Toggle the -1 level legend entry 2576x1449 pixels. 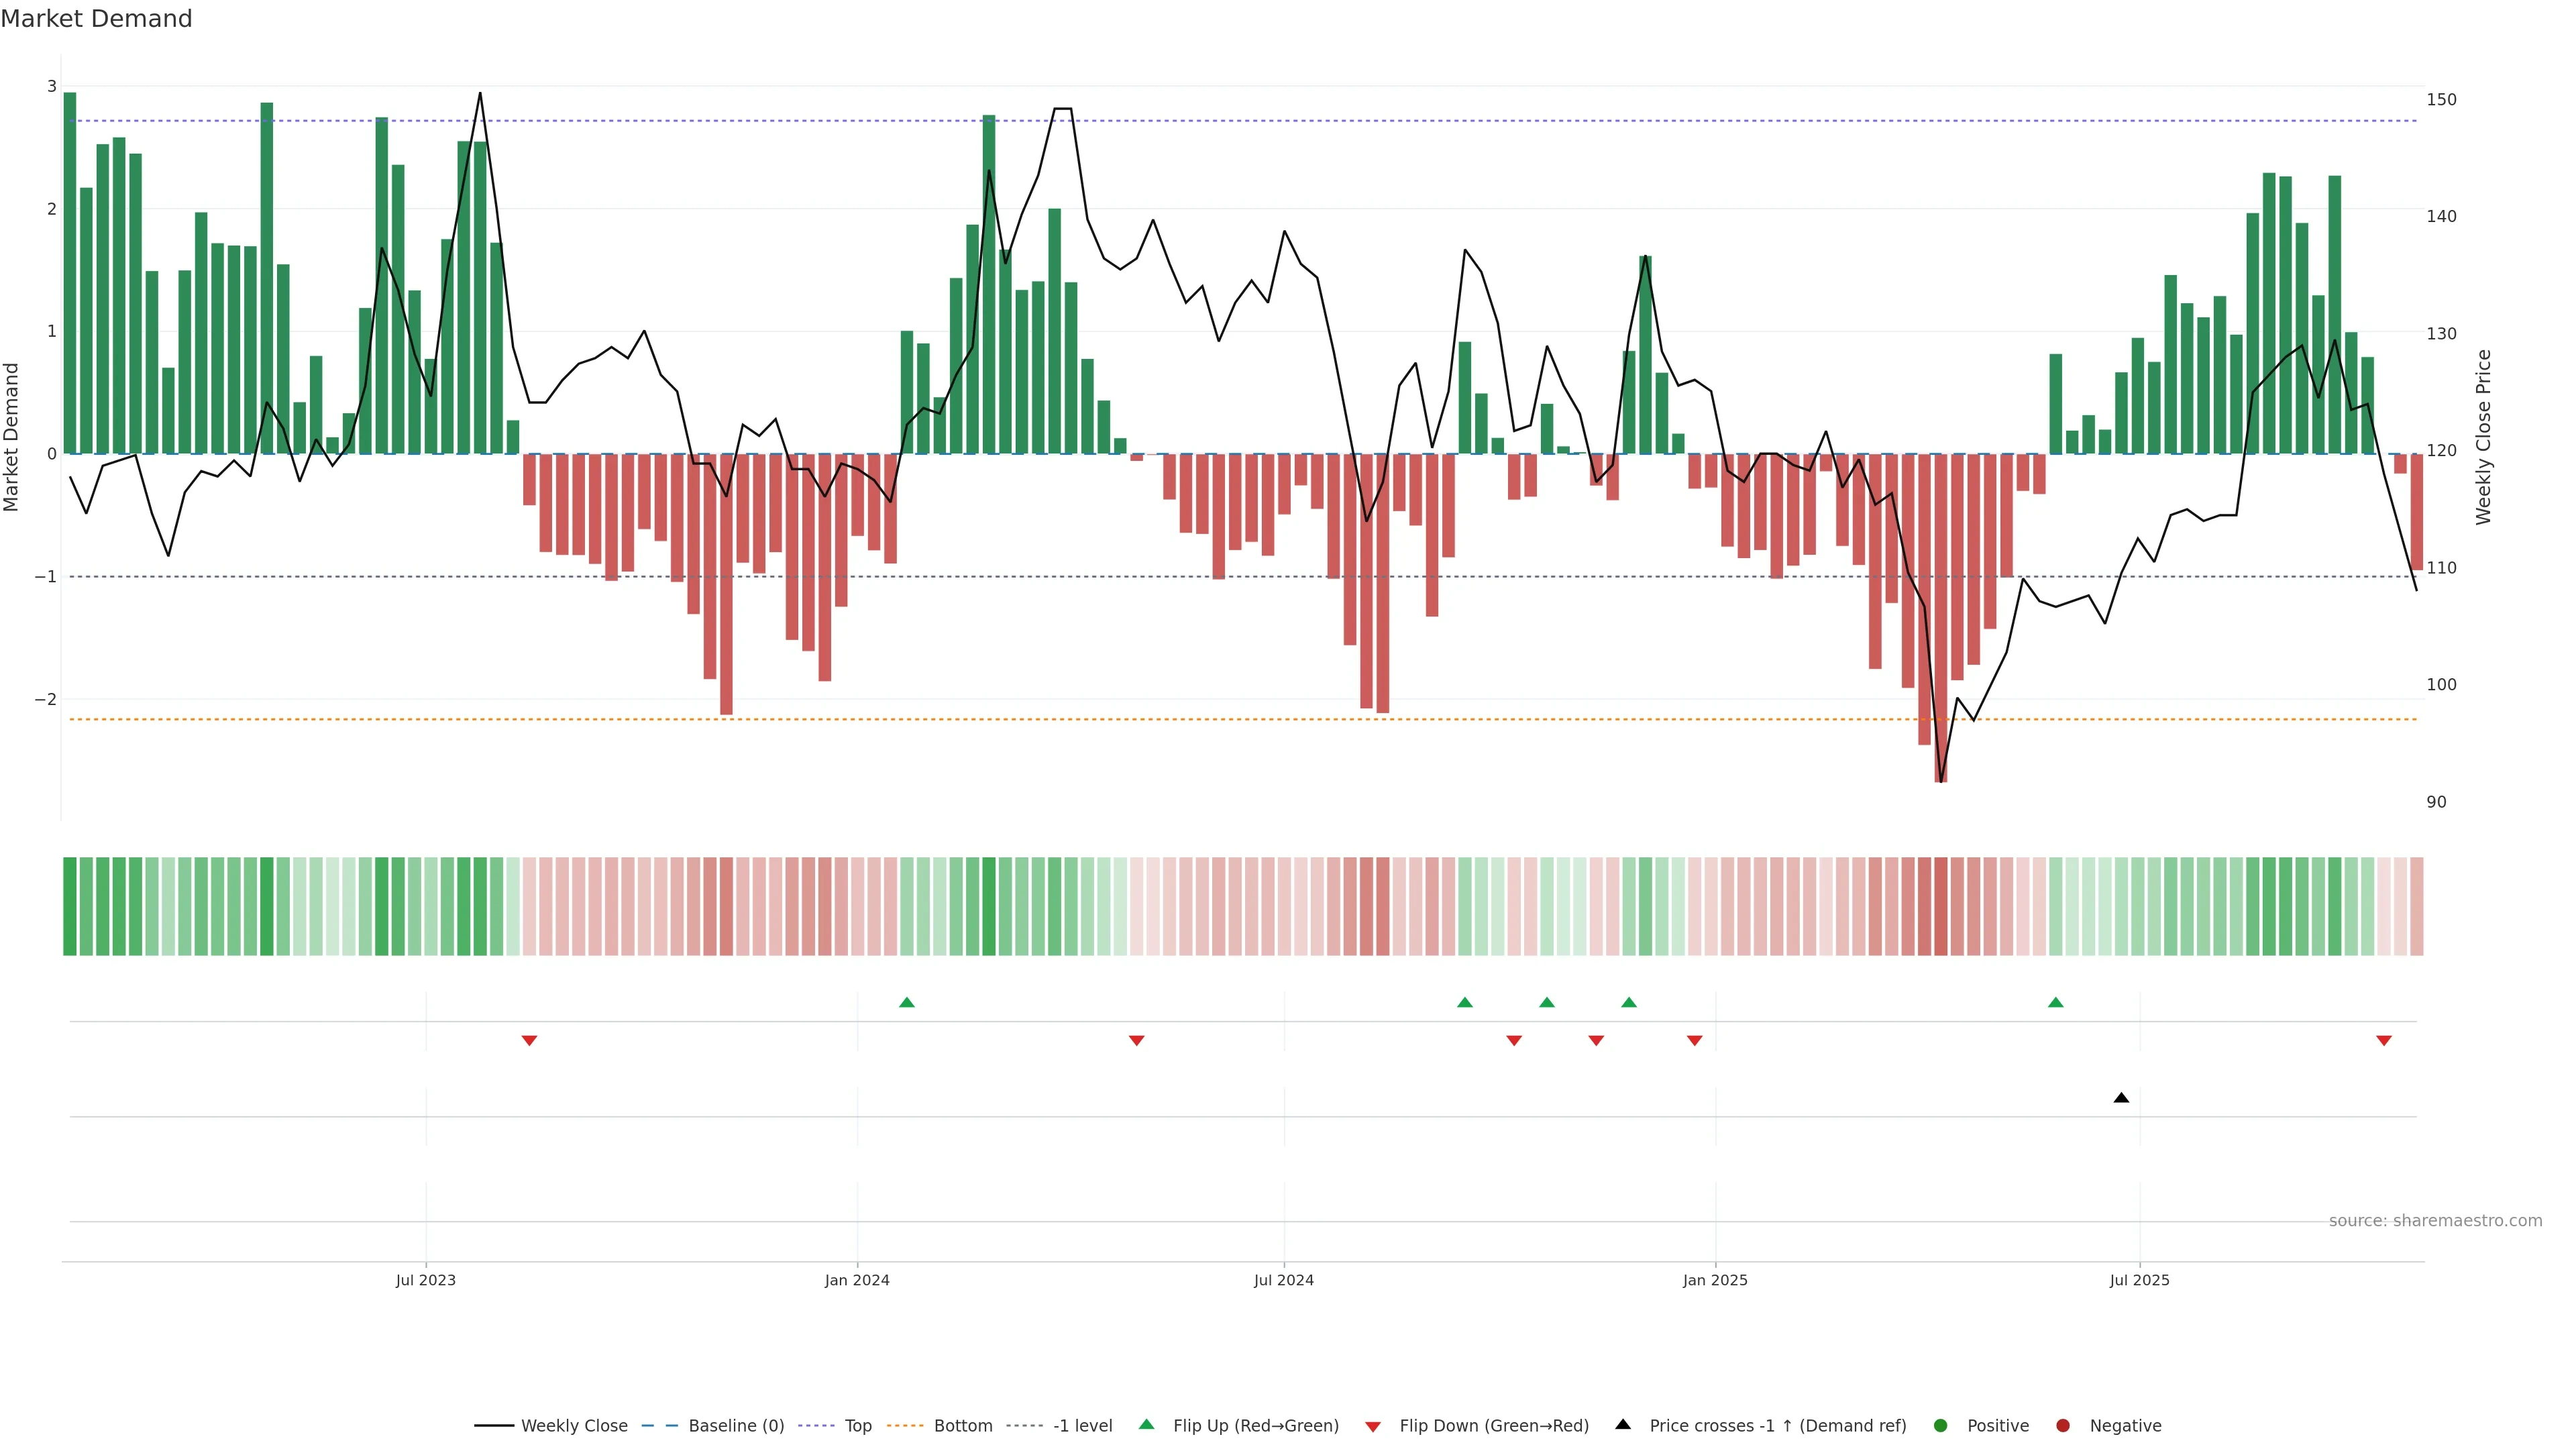pyautogui.click(x=1082, y=1425)
